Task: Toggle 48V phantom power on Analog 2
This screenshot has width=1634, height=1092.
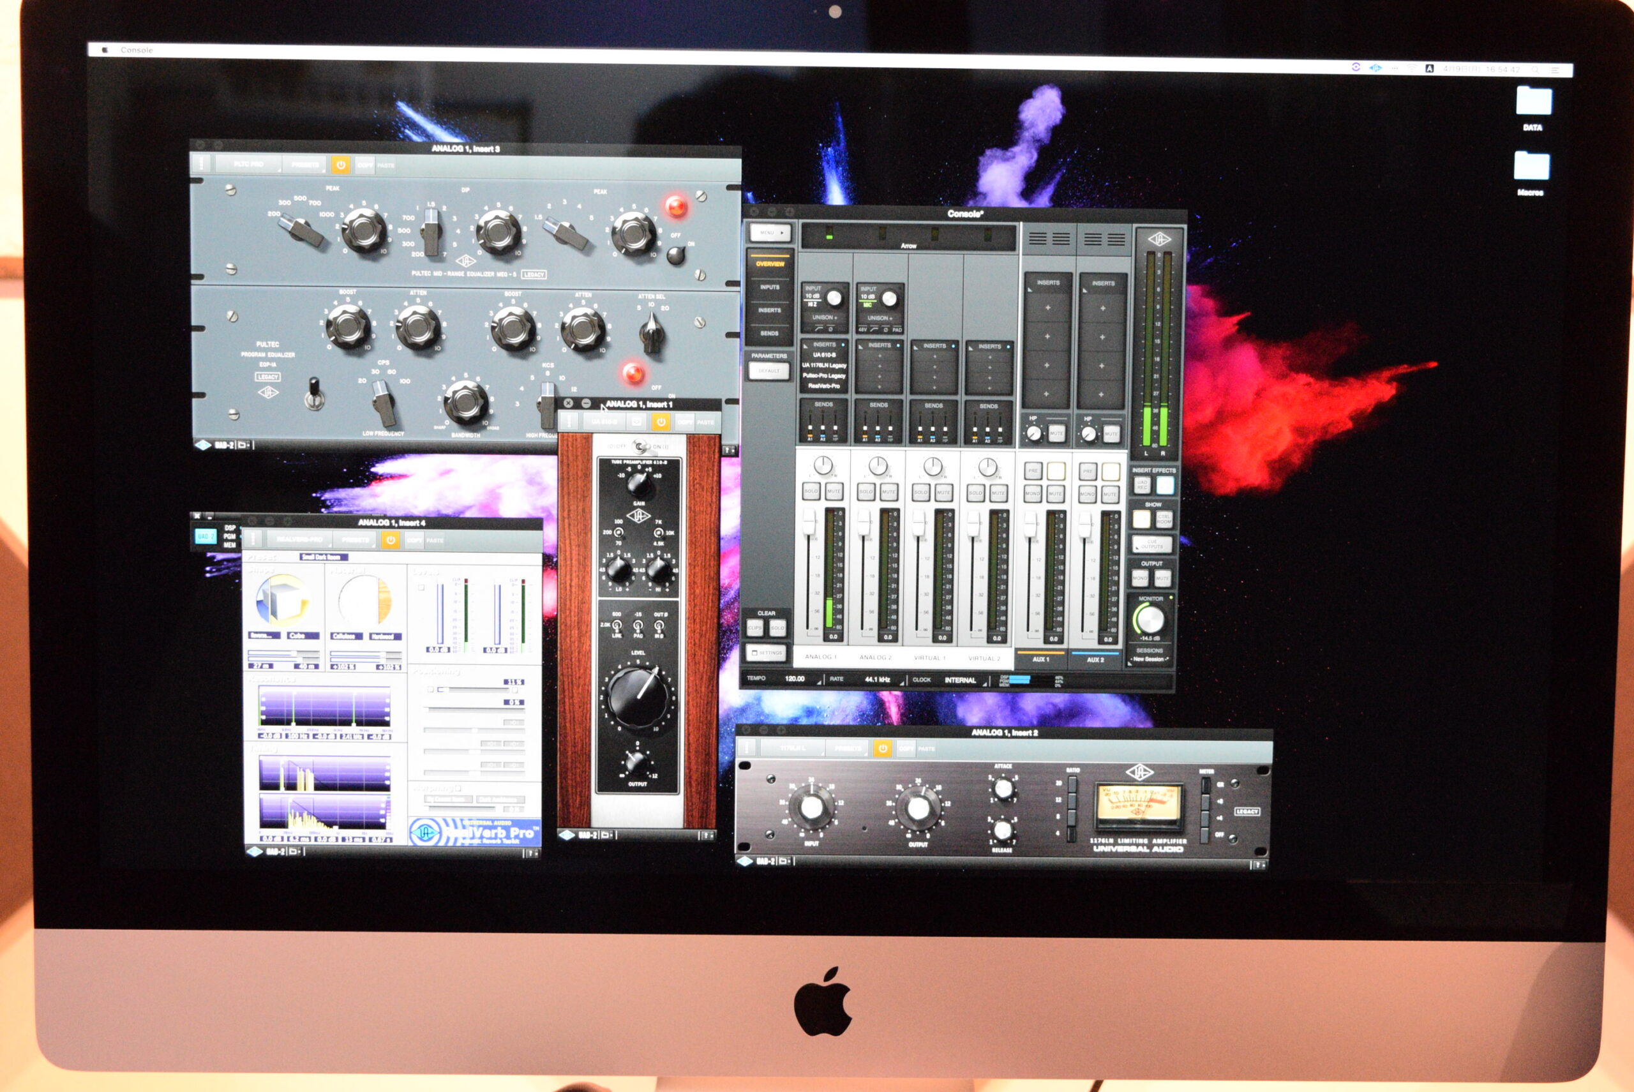Action: [x=862, y=329]
